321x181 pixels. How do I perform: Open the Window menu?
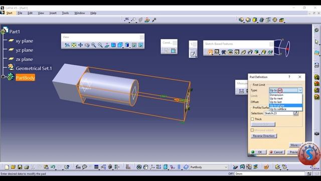(79, 13)
